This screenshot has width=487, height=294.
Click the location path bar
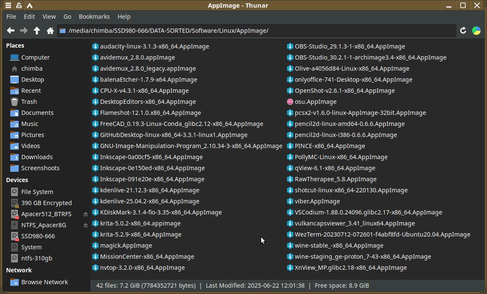[x=256, y=31]
